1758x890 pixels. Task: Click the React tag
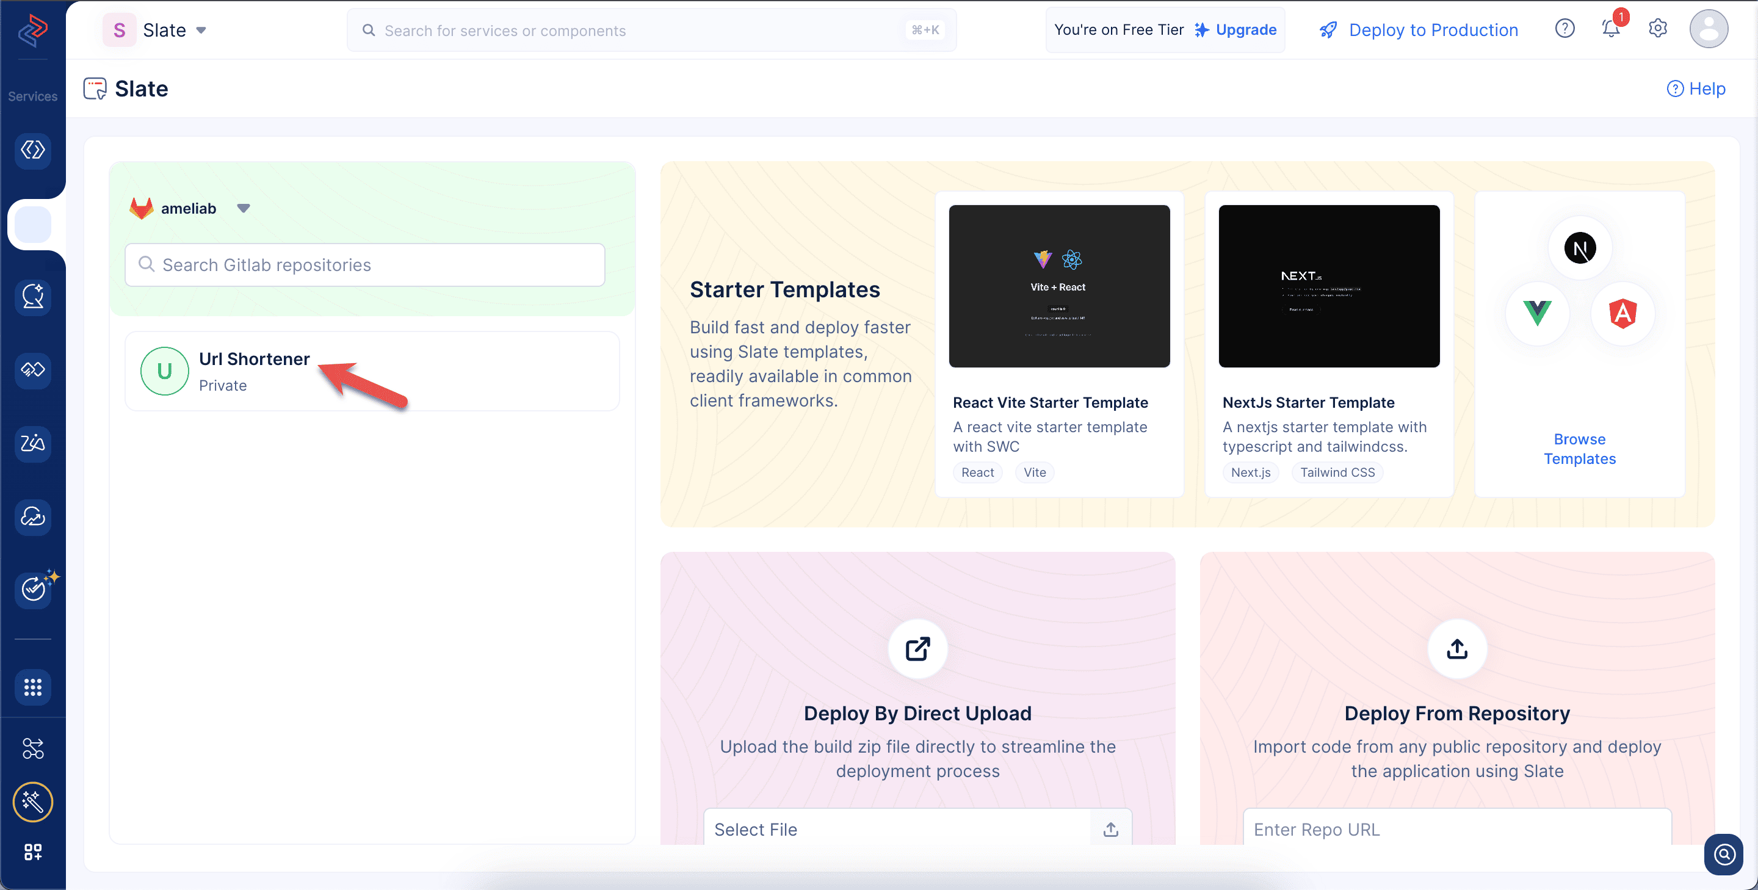click(977, 472)
